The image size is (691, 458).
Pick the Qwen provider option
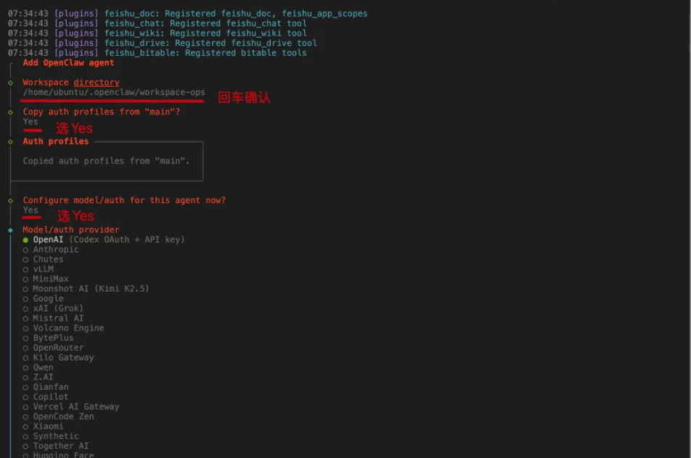38,367
